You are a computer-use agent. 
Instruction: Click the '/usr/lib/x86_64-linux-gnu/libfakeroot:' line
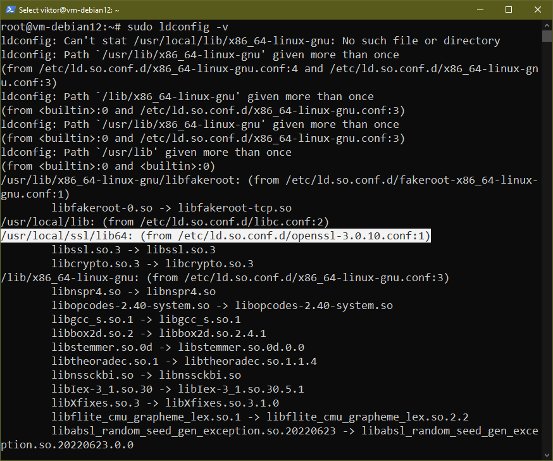(x=270, y=180)
